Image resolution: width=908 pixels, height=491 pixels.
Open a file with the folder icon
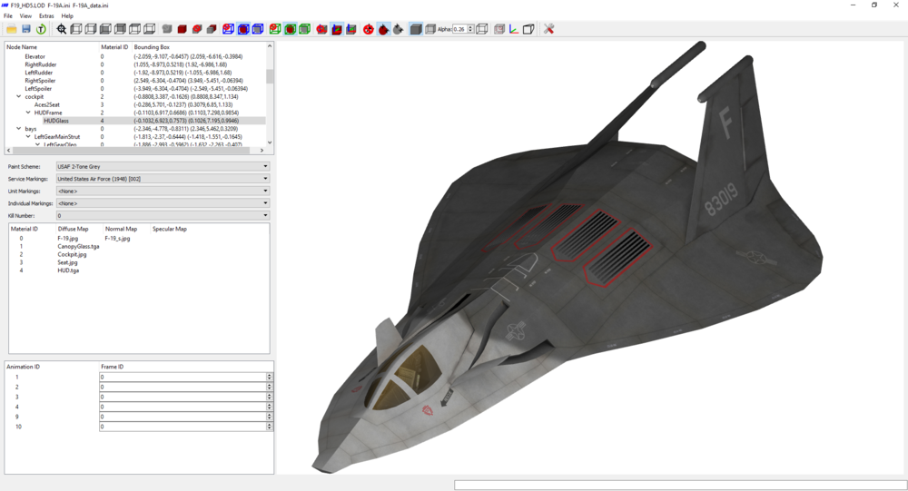[x=12, y=29]
